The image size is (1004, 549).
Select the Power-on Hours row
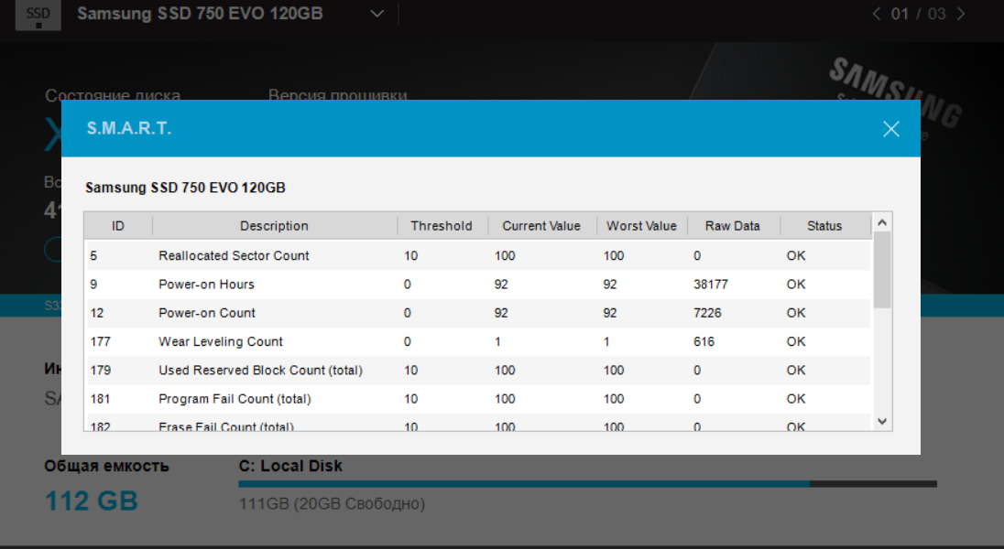pyautogui.click(x=477, y=284)
